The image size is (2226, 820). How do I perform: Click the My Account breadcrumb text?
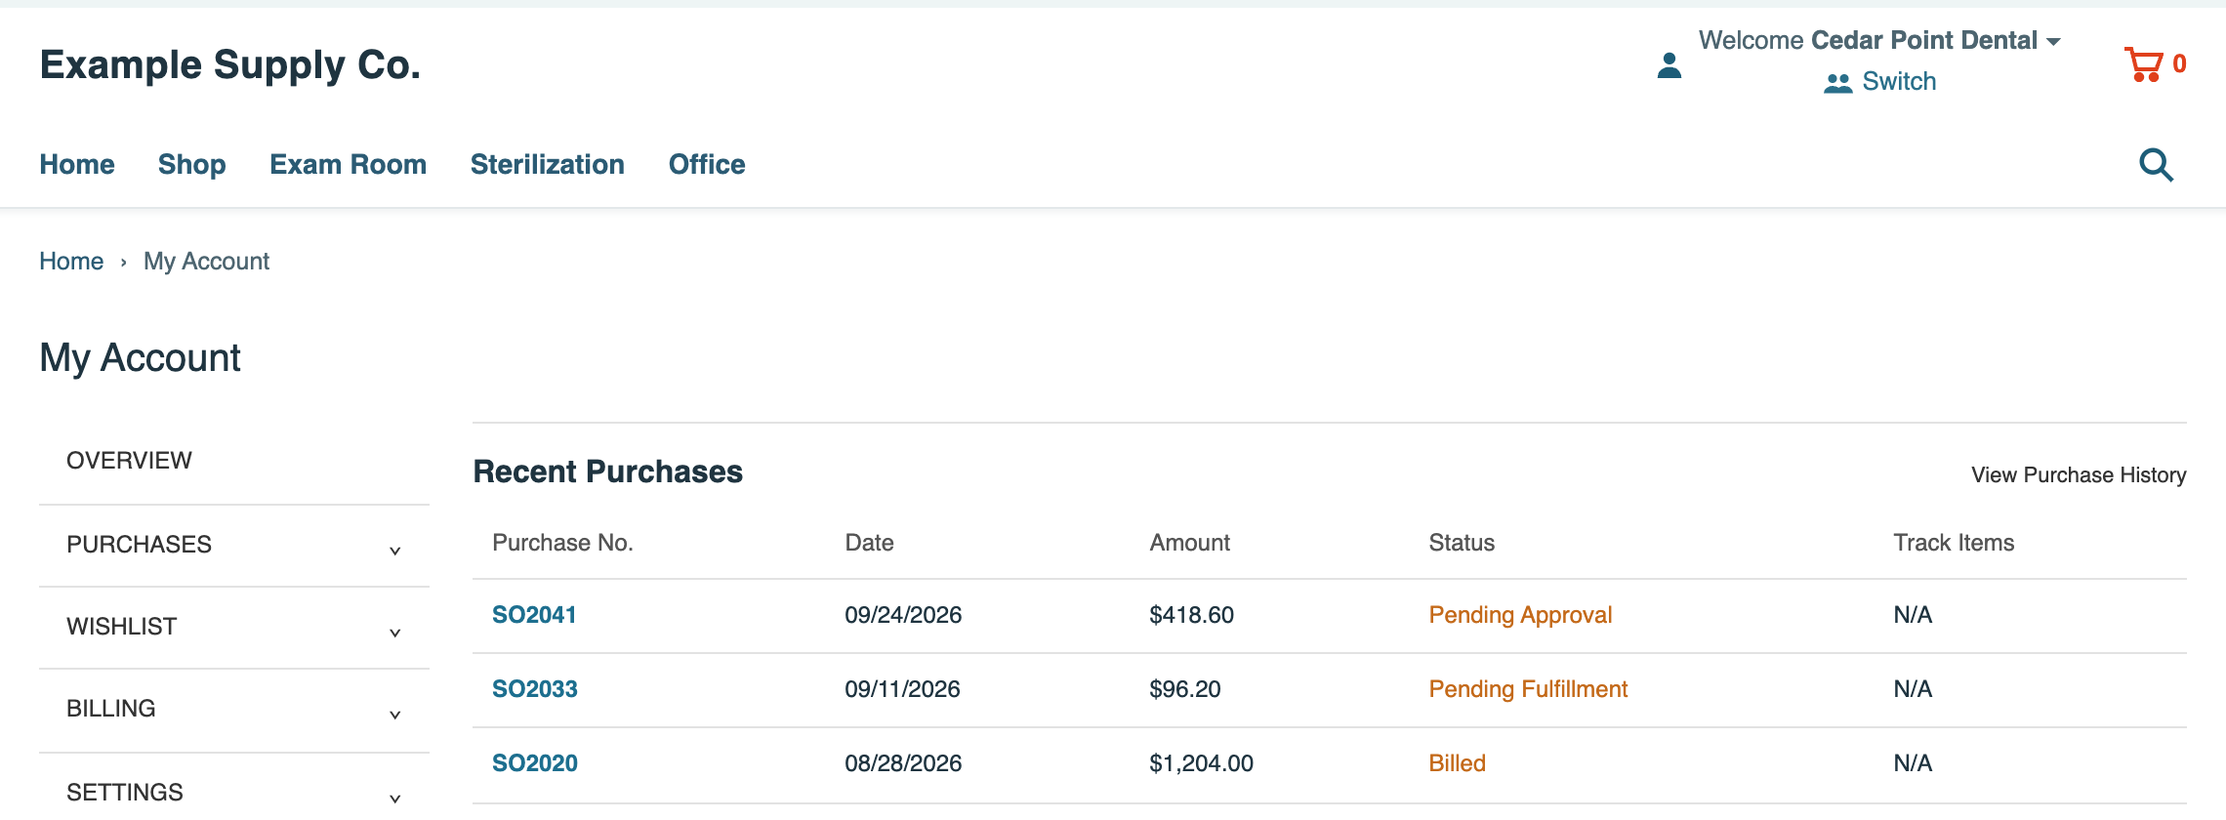[206, 261]
